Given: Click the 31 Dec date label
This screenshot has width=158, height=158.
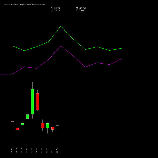Looking at the screenshot, I should coord(11,150).
